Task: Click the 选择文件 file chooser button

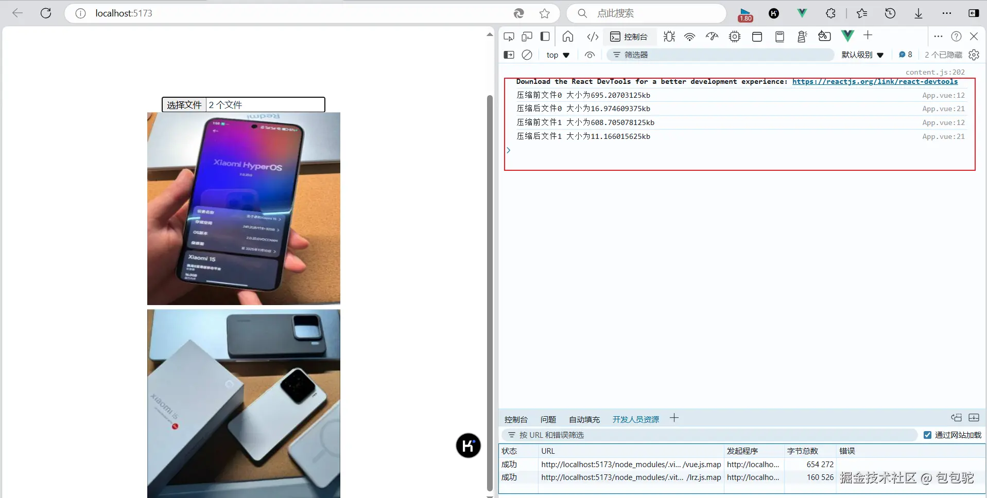Action: [184, 104]
